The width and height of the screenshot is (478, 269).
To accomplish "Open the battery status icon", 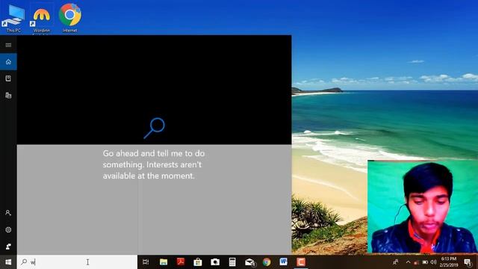I will click(425, 262).
